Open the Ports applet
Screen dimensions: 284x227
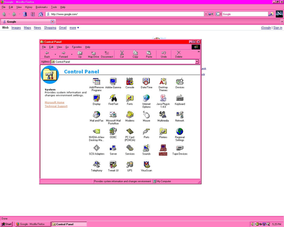[146, 133]
